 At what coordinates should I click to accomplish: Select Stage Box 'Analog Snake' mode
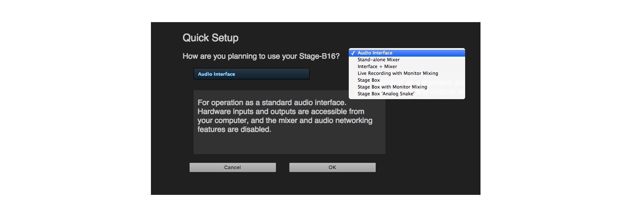[385, 94]
